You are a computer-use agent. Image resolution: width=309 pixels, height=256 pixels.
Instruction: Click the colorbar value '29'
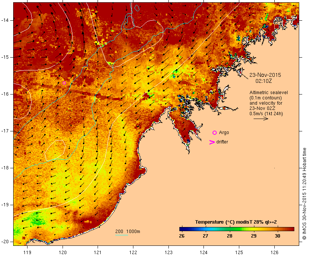254,236
